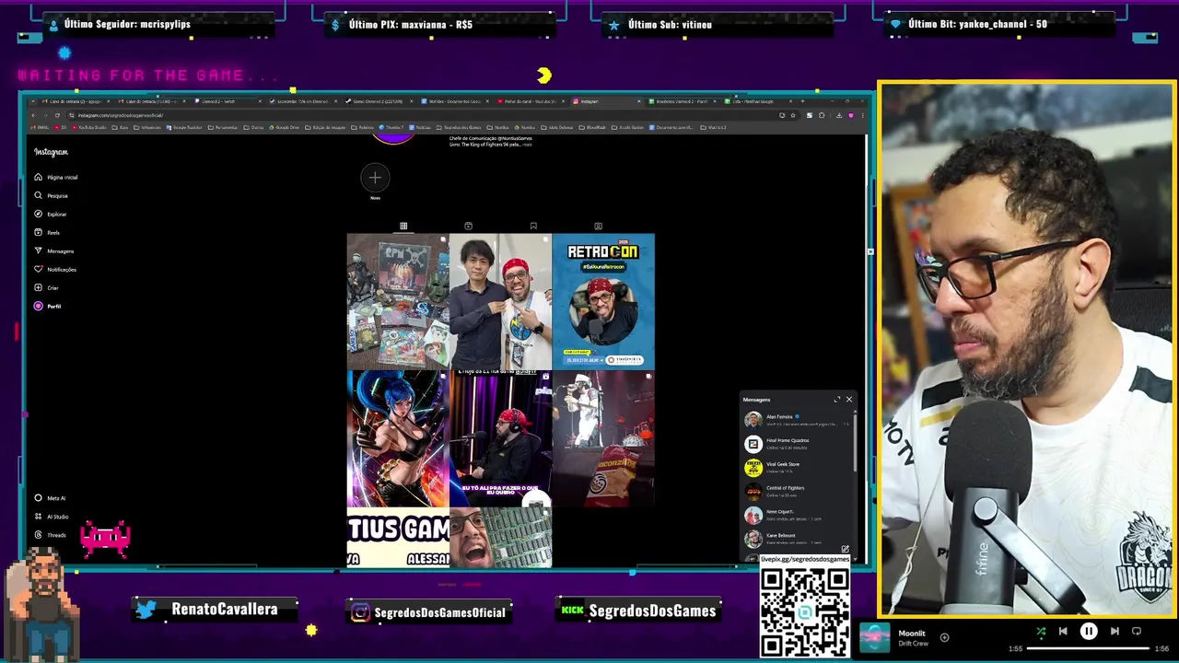The image size is (1179, 663).
Task: Switch to the posts grid tab
Action: pos(403,226)
